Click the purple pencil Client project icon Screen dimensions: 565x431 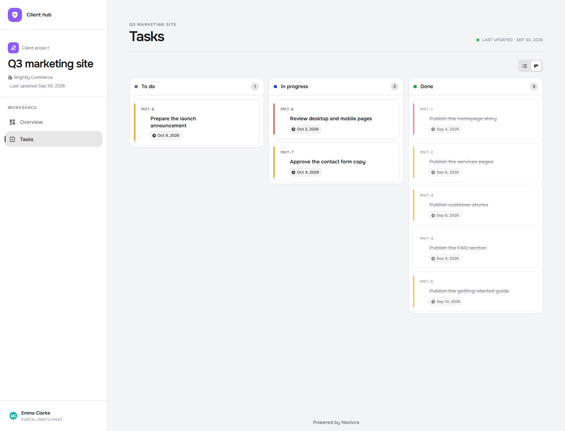[13, 48]
